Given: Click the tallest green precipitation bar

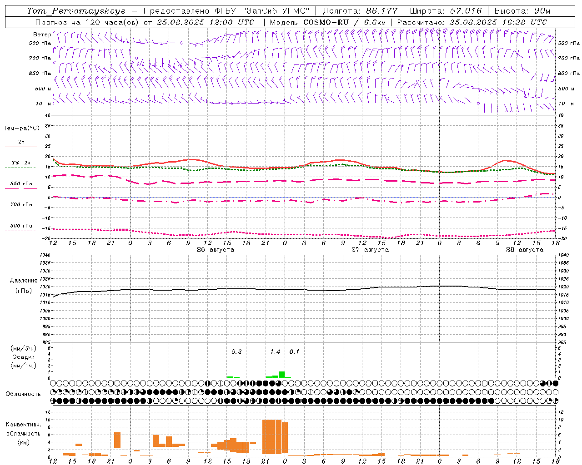Looking at the screenshot, I should (x=282, y=375).
